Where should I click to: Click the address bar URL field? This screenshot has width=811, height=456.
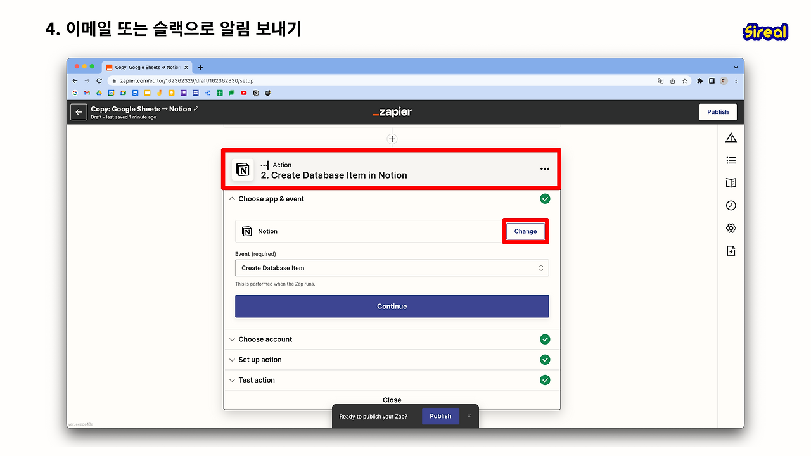pos(380,81)
